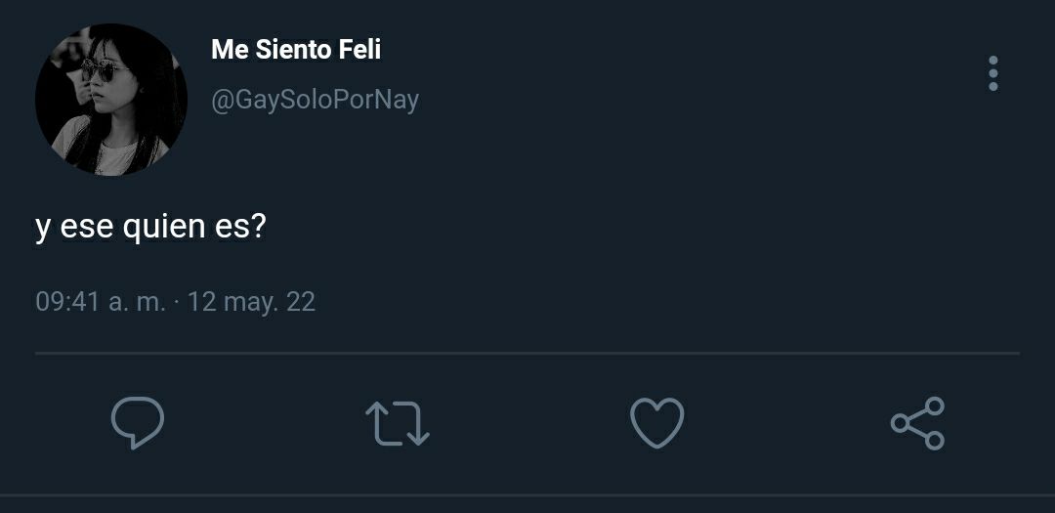This screenshot has height=513, width=1055.
Task: Visit the Me Siento Feli profile name
Action: click(x=296, y=49)
